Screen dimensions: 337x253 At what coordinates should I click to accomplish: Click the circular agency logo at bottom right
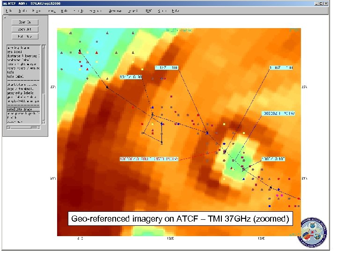pyautogui.click(x=312, y=232)
